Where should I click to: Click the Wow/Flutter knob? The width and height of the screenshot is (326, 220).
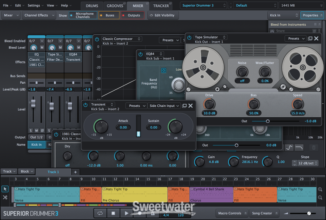coord(265,72)
